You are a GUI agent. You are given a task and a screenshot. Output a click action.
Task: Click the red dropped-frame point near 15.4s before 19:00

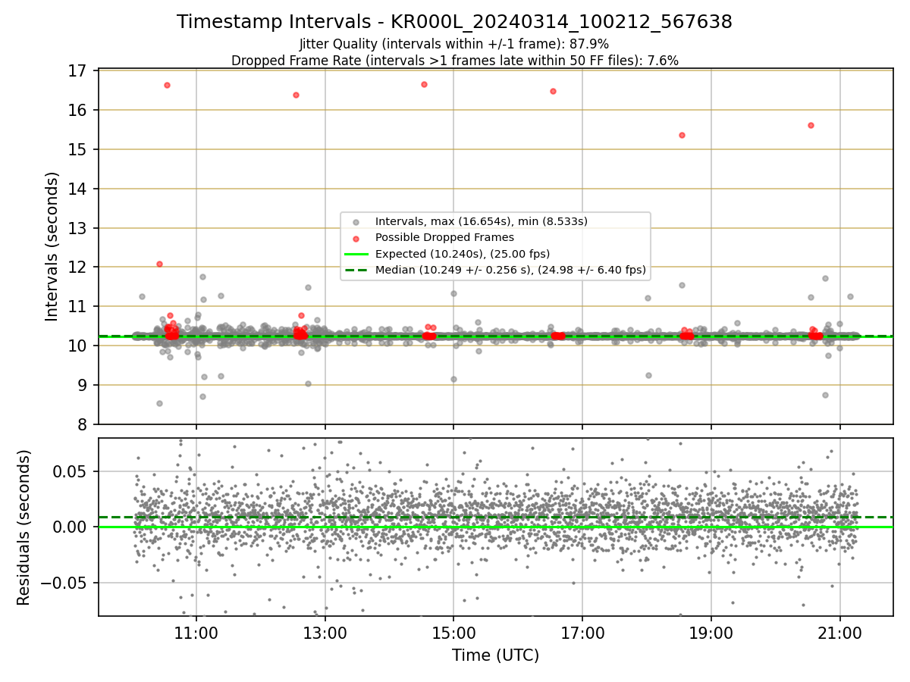click(682, 135)
